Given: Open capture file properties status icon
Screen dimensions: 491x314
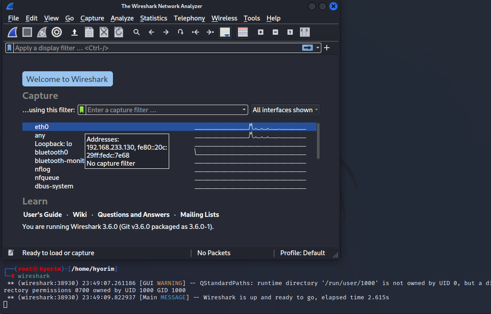Looking at the screenshot, I should [x=11, y=253].
